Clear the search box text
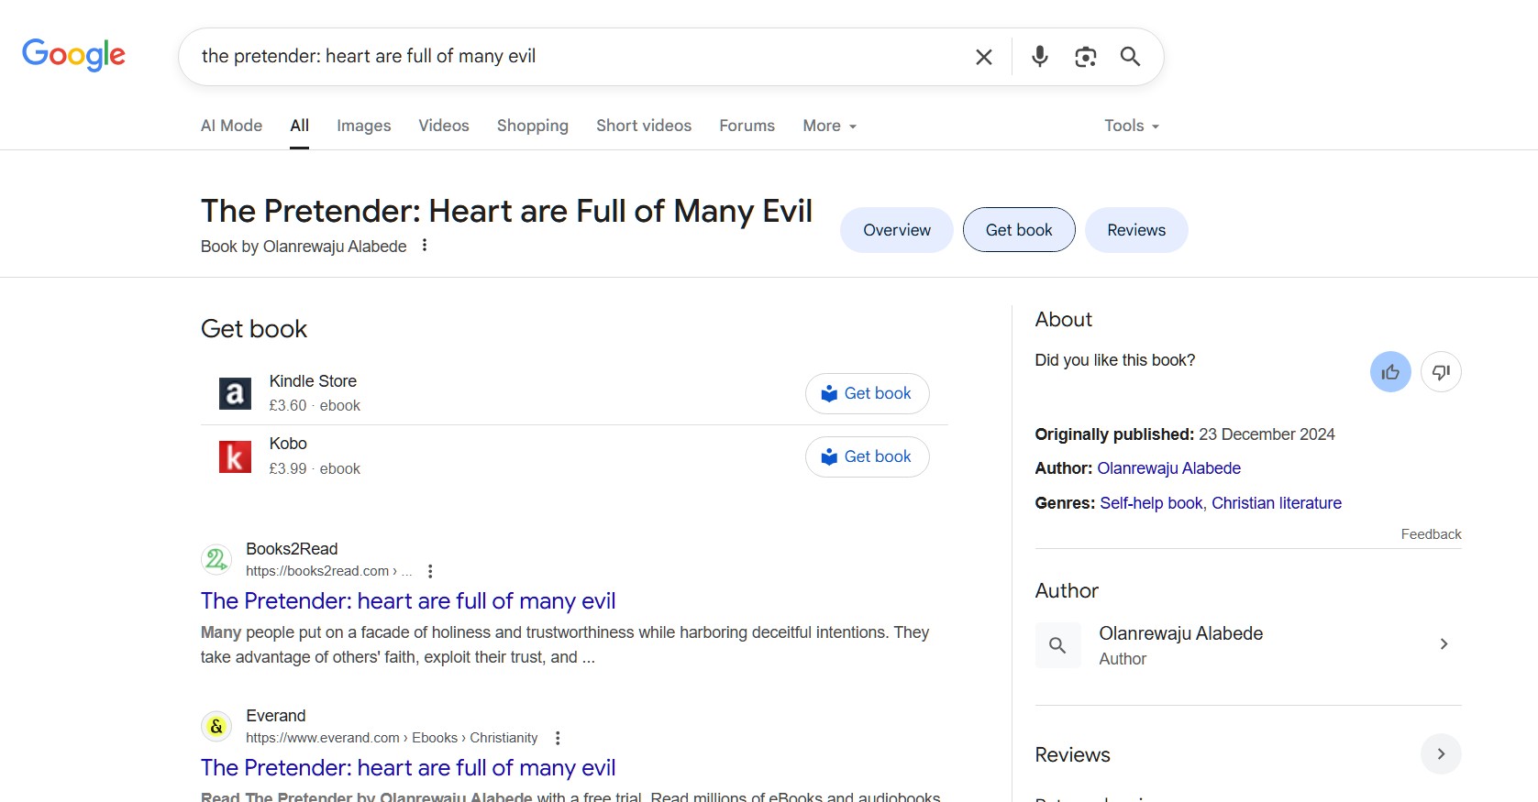 [x=983, y=57]
